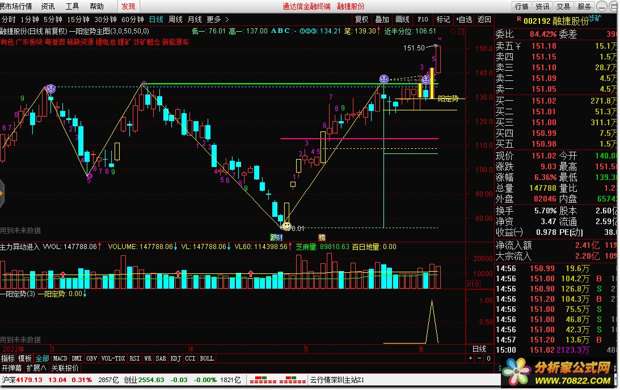Click the 涉矿 tag next to stock name
The image size is (620, 390).
[595, 18]
